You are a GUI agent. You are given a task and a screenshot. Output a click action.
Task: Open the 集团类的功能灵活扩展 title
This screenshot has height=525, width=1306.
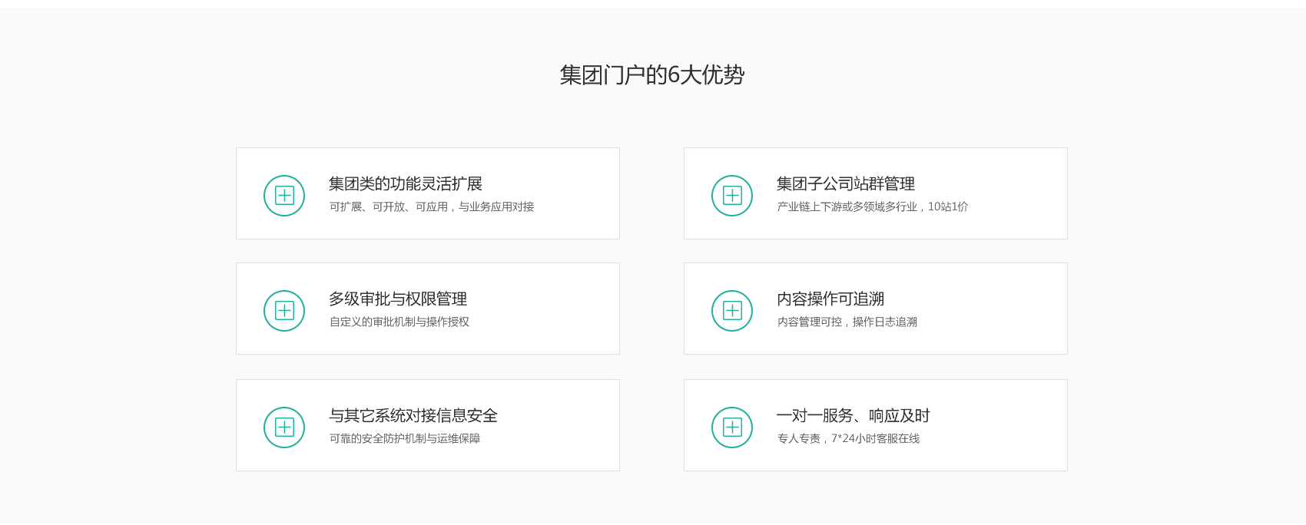coord(405,184)
